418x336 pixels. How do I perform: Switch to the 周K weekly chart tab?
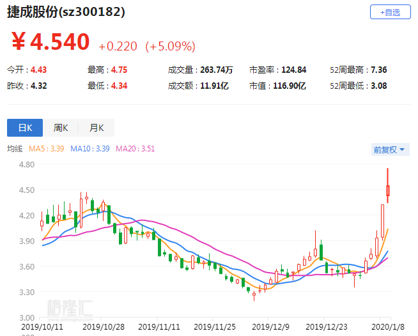61,128
